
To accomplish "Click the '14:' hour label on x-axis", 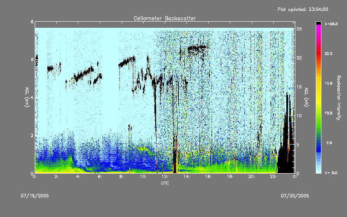I will pos(187,177).
